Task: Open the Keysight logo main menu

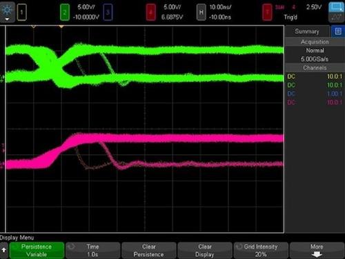Action: [x=8, y=12]
